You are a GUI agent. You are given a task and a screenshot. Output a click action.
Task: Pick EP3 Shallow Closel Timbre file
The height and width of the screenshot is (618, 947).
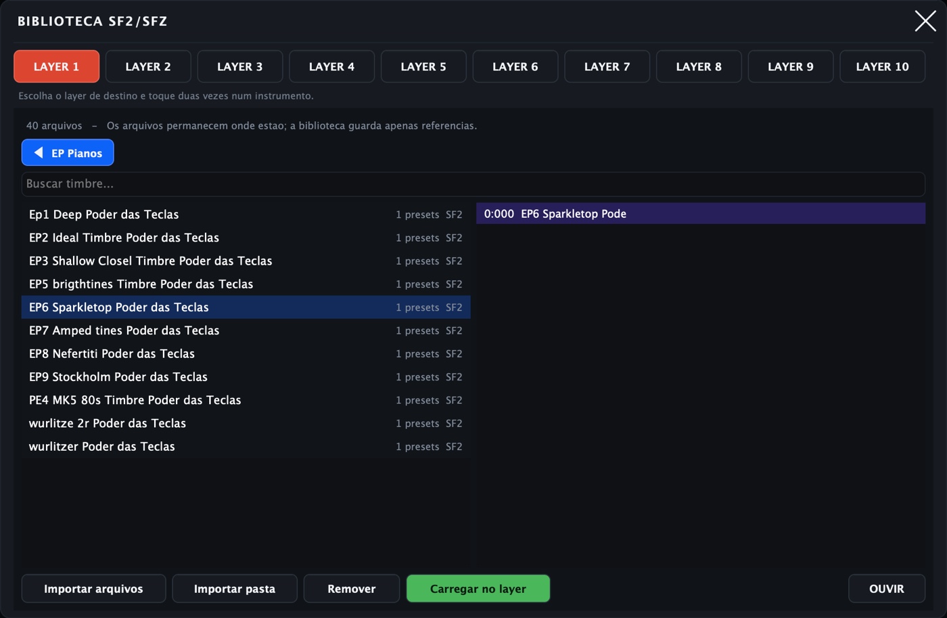[x=246, y=261]
